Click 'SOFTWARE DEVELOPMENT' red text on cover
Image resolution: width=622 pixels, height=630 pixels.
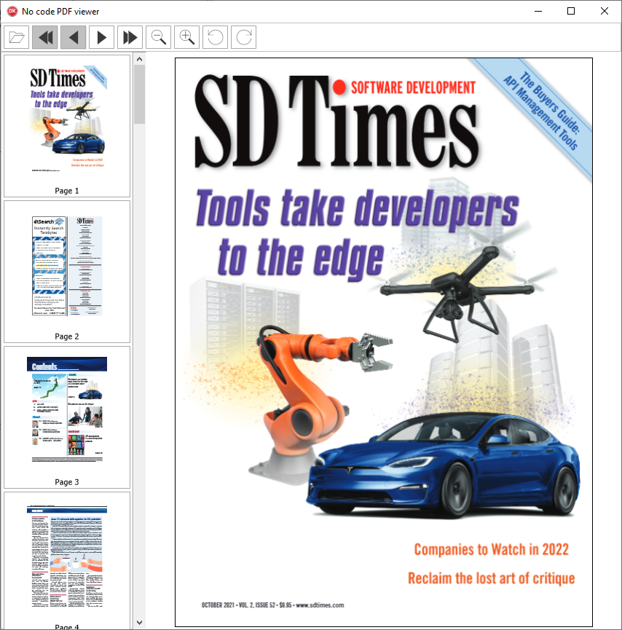(x=413, y=87)
